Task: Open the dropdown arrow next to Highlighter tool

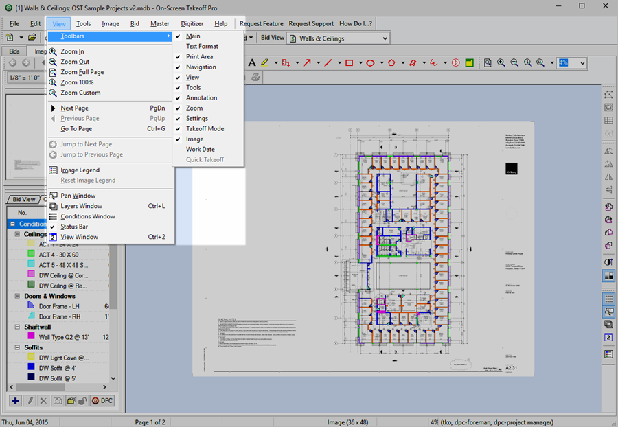Action: pos(275,62)
